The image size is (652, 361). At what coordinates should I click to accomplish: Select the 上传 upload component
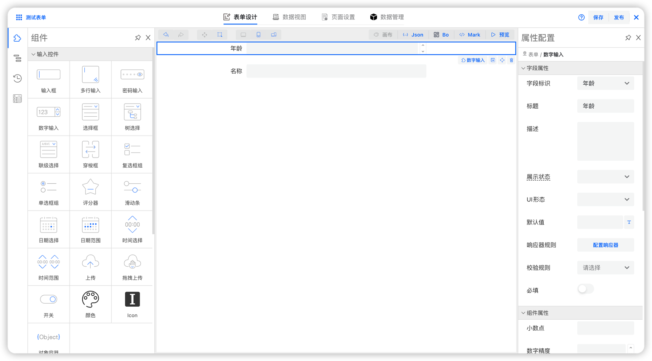(x=90, y=267)
